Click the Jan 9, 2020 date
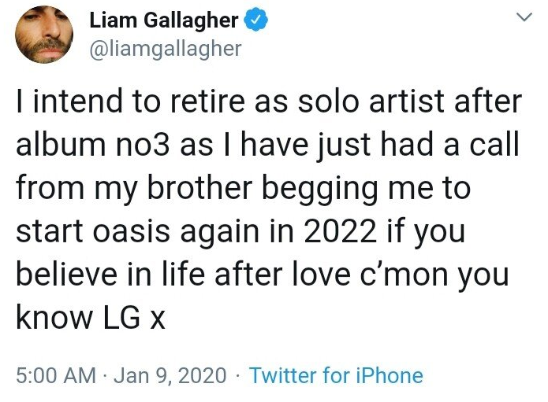This screenshot has height=402, width=548. click(x=170, y=375)
